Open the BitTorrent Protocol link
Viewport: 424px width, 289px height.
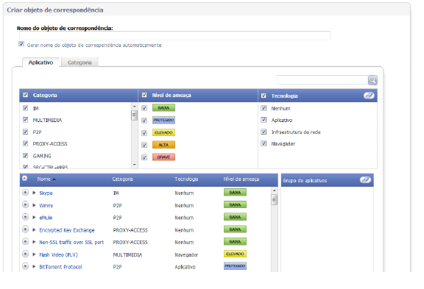coord(60,267)
